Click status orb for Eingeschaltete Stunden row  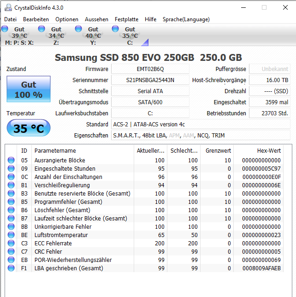pos(11,168)
